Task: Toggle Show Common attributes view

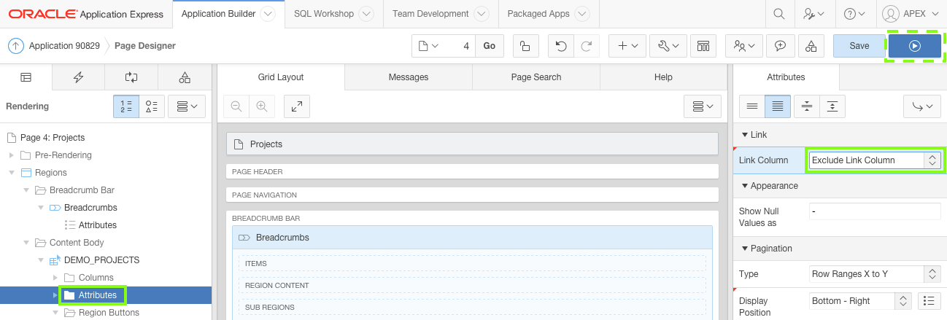Action: pyautogui.click(x=751, y=106)
